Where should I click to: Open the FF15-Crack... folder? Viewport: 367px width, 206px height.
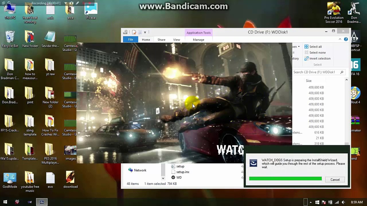tap(10, 124)
